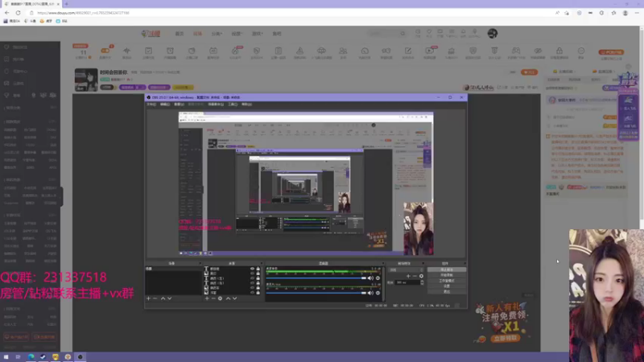Image resolution: width=644 pixels, height=362 pixels.
Task: Open the Scene Collection menu in OBS
Action: [x=215, y=105]
